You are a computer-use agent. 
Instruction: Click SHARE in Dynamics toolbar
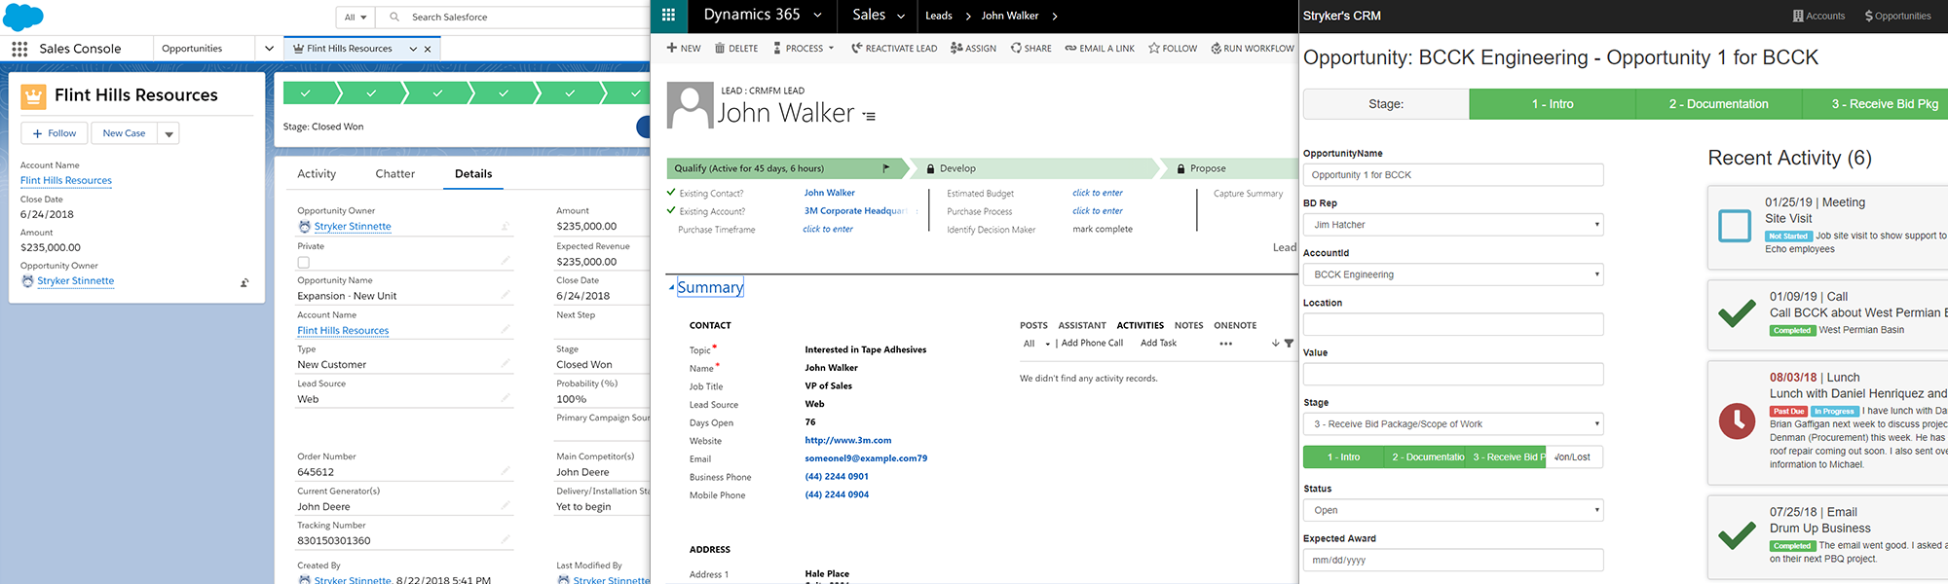coord(1030,48)
